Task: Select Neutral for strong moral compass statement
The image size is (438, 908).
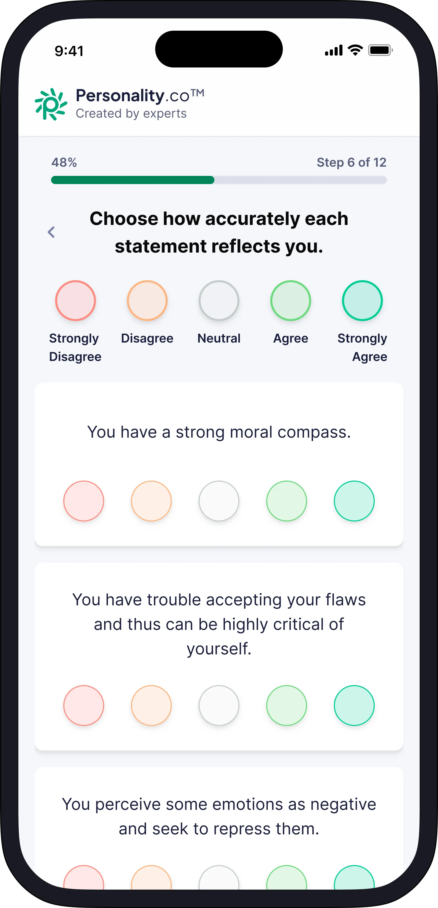Action: [219, 501]
